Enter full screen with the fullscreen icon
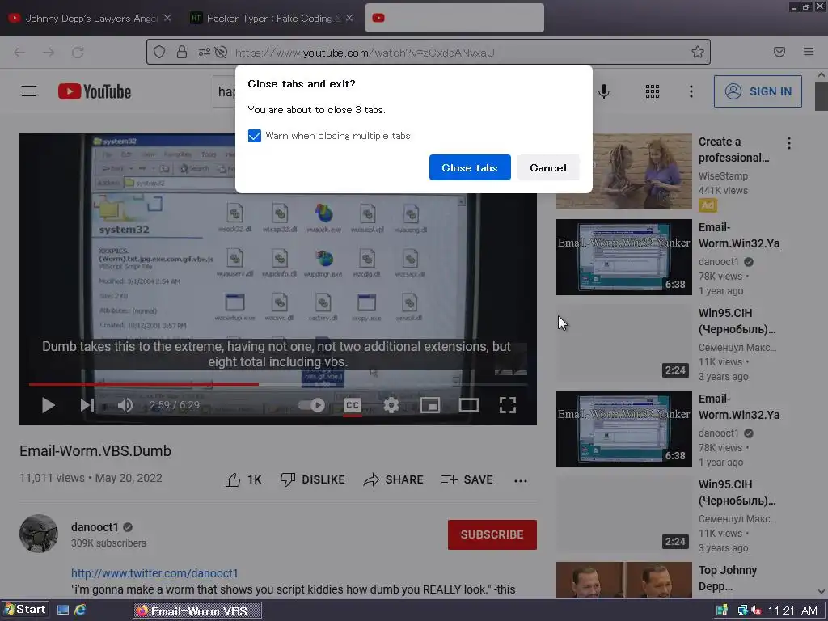This screenshot has height=621, width=828. pyautogui.click(x=508, y=405)
